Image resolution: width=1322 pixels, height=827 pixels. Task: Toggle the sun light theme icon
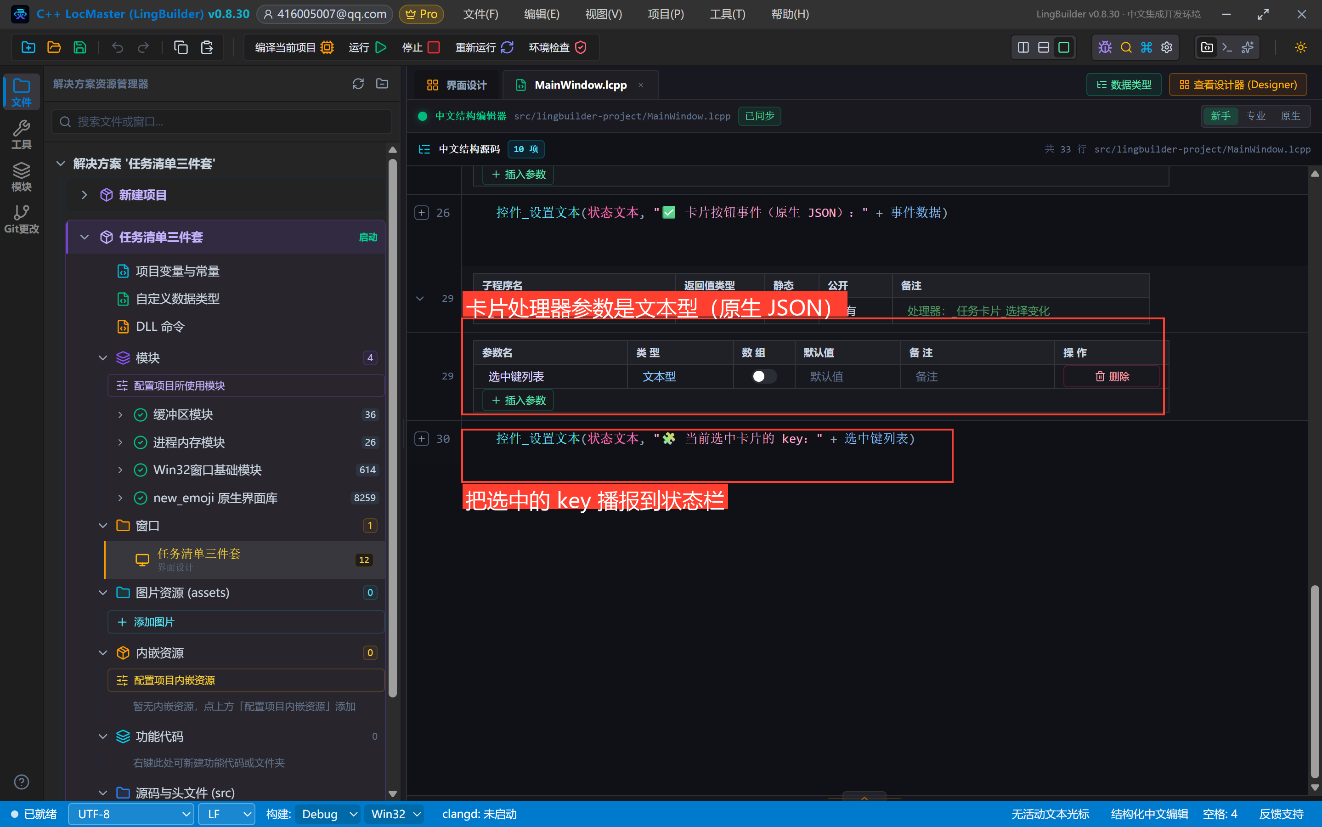tap(1300, 48)
